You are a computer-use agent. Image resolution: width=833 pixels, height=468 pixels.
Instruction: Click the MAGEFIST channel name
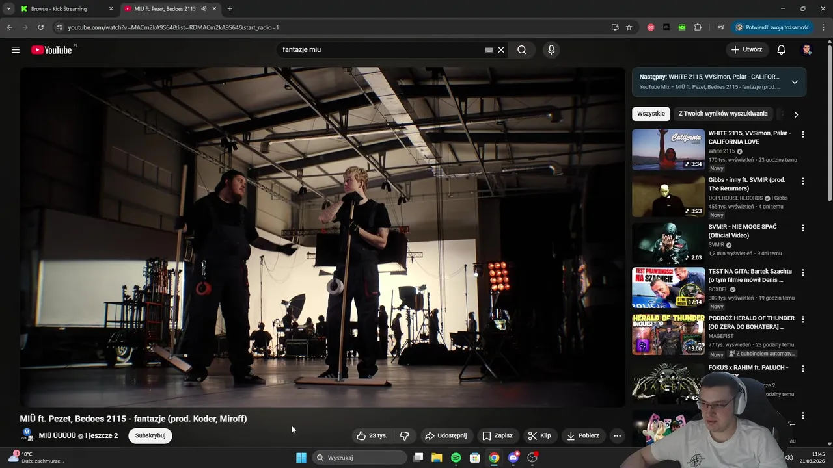tap(721, 336)
